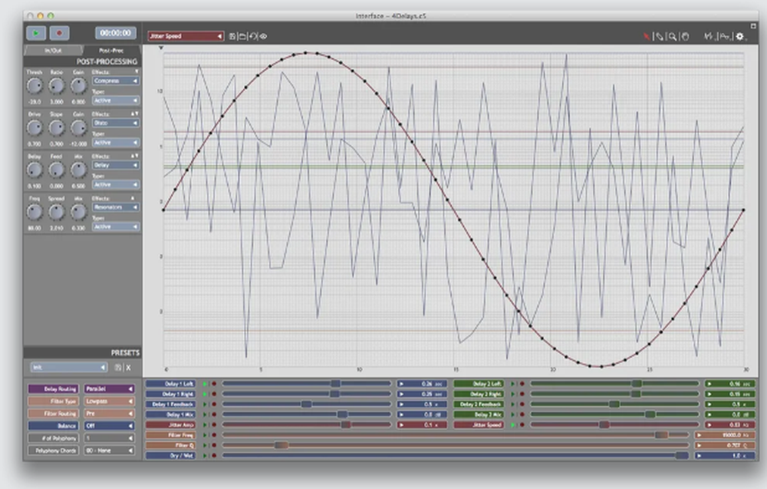Click the save grapher line icon
Image resolution: width=767 pixels, height=489 pixels.
pyautogui.click(x=232, y=36)
